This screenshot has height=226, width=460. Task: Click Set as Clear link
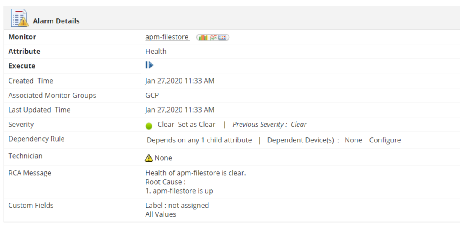point(196,125)
